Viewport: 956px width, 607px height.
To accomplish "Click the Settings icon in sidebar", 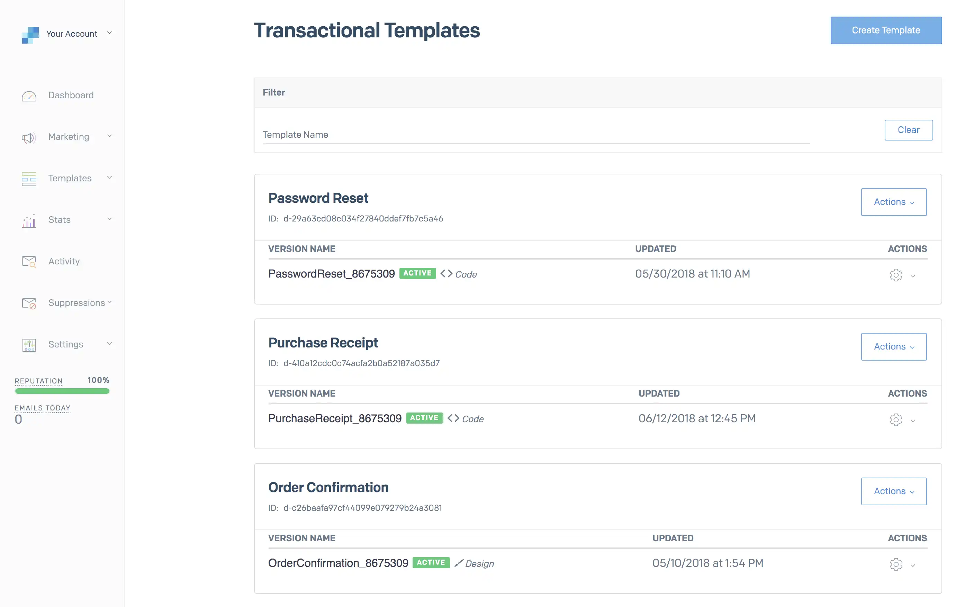I will pos(29,344).
